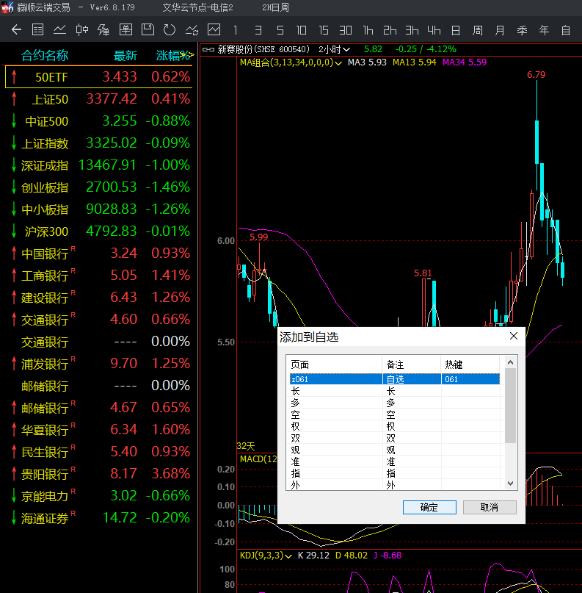Click the circular refresh icon

tap(170, 30)
